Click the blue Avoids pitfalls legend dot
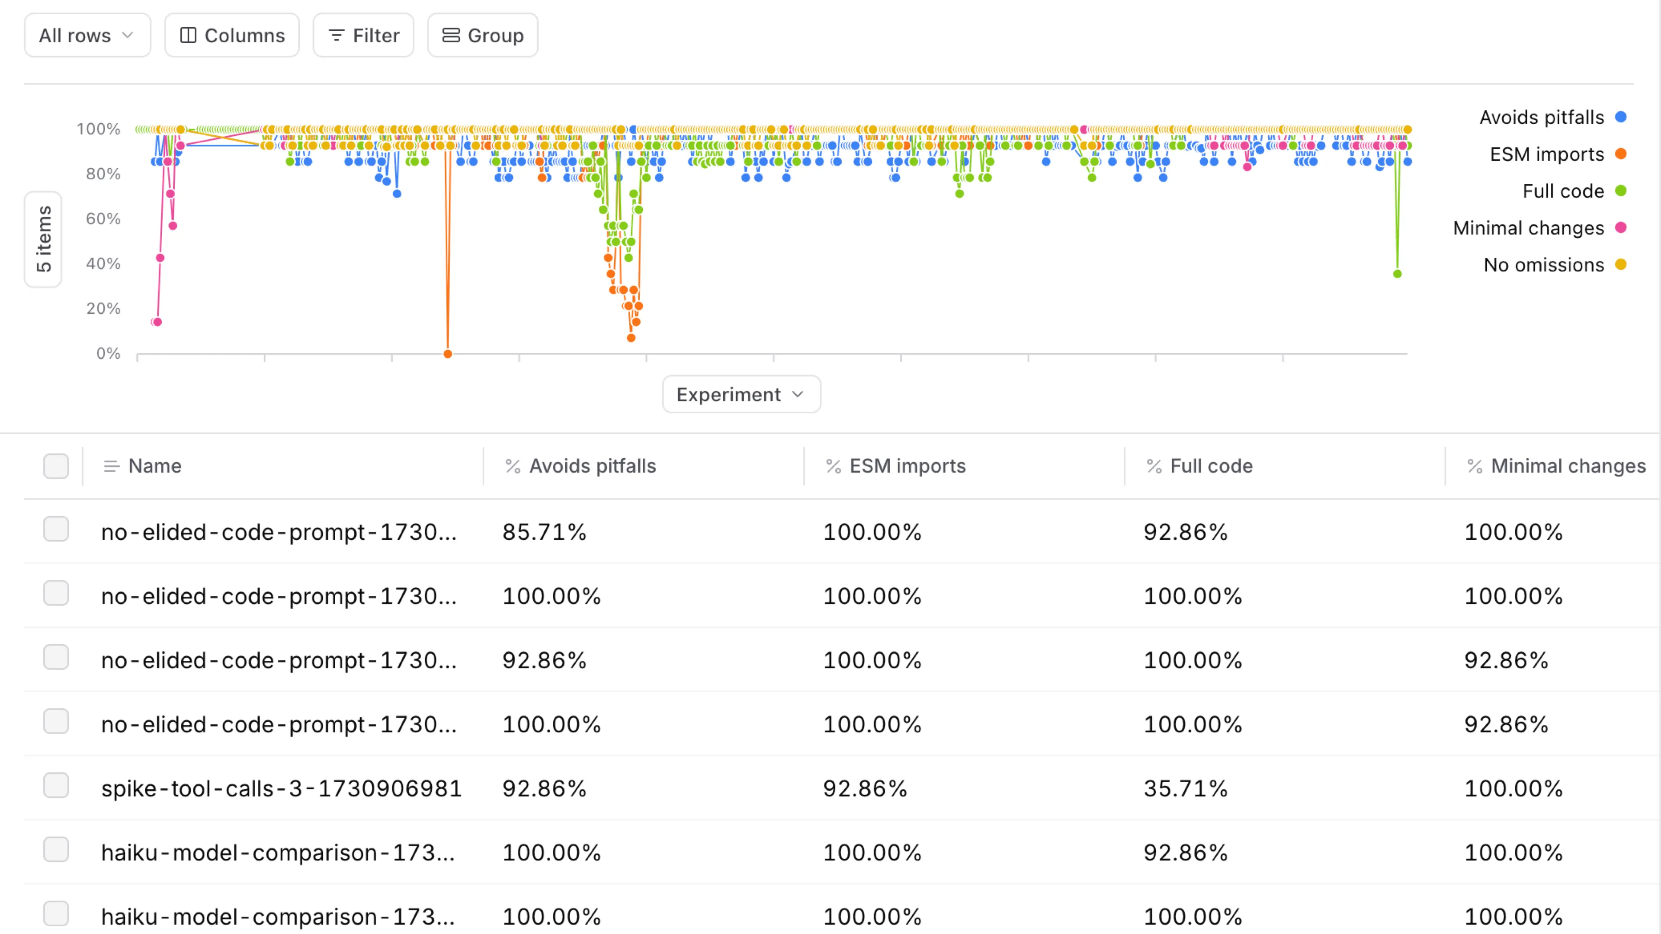Image resolution: width=1661 pixels, height=934 pixels. 1620,117
